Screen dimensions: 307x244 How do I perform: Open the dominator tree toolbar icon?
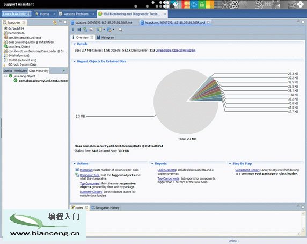[85, 30]
